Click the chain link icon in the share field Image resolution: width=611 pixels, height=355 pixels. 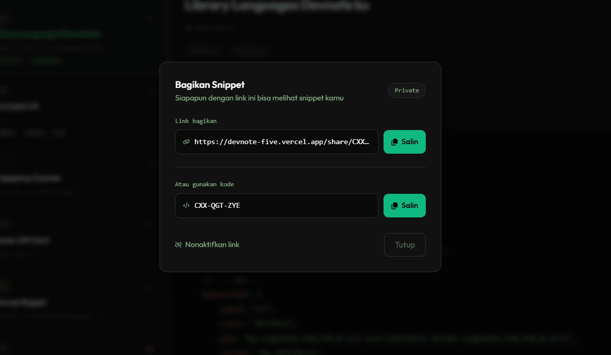tap(186, 142)
